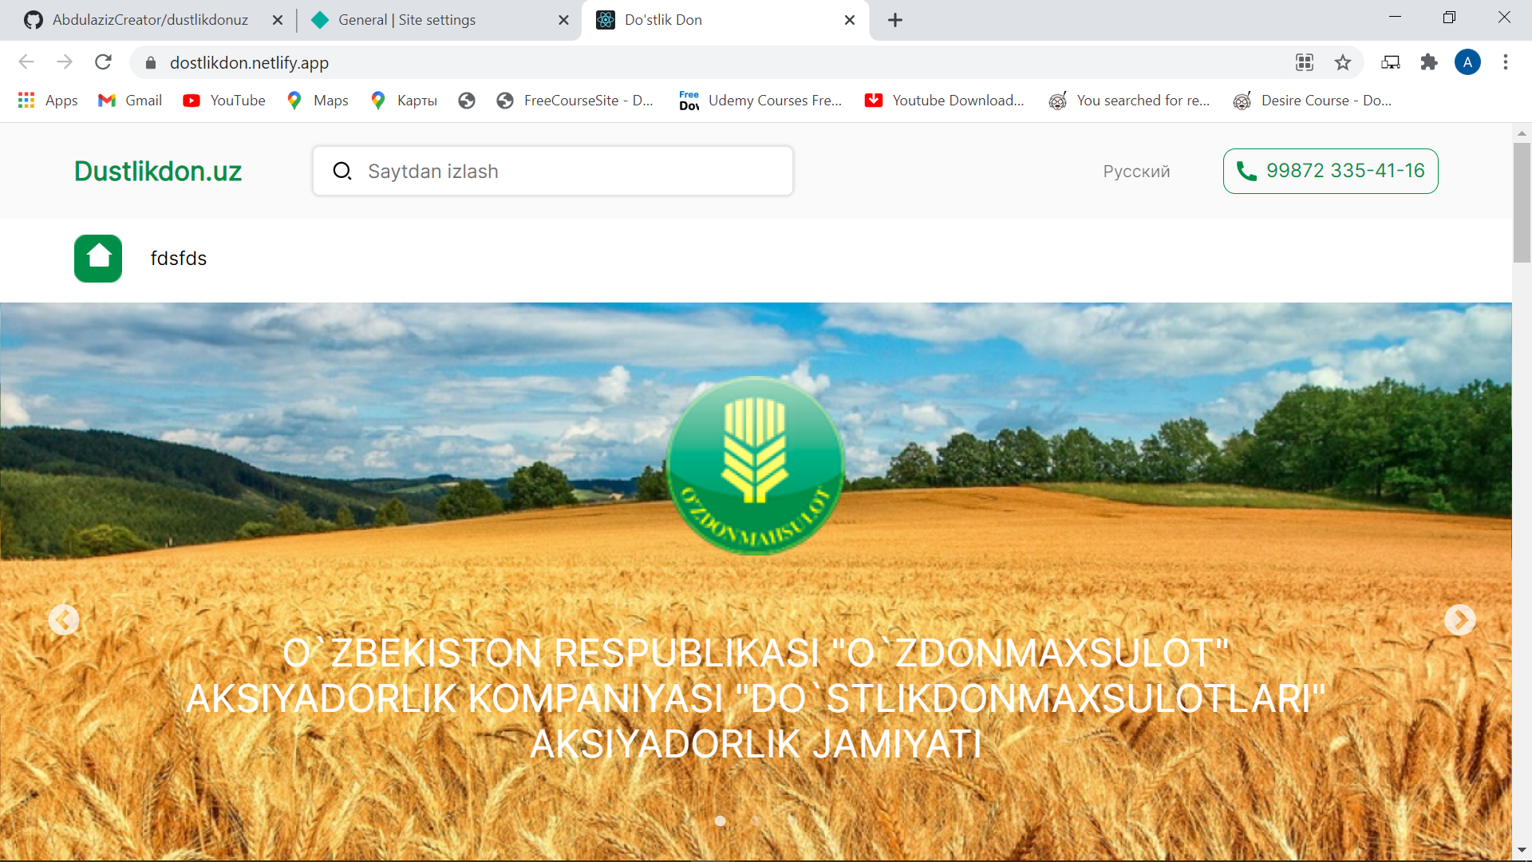Viewport: 1532px width, 862px height.
Task: Click the unnamed globe bookmark icon
Action: point(467,101)
